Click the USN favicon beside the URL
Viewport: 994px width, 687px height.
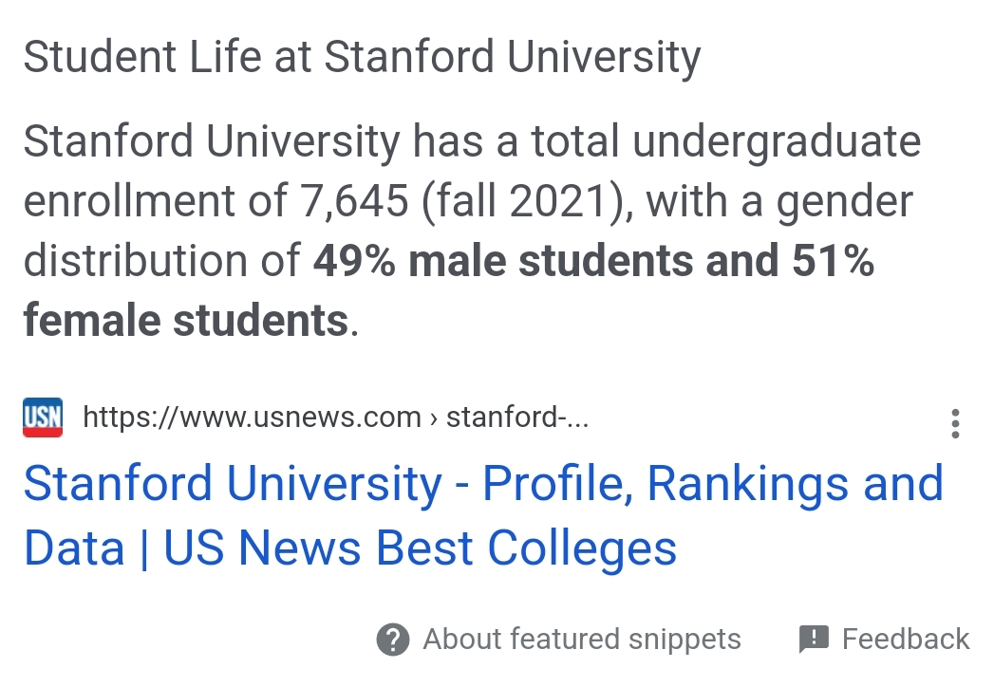click(43, 417)
